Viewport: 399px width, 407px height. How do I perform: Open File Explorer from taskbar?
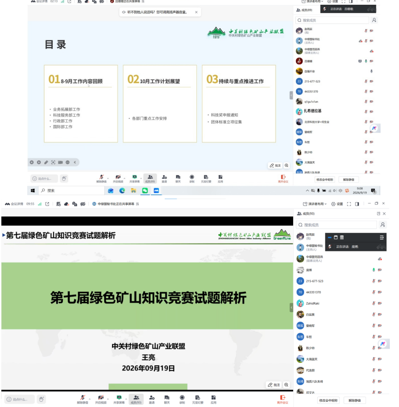(x=133, y=190)
